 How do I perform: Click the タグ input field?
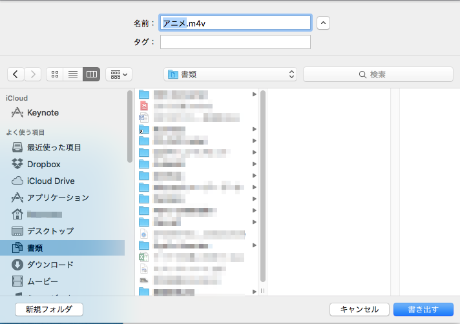(x=235, y=42)
